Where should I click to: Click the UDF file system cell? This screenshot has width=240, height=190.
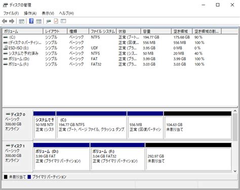[x=94, y=48]
